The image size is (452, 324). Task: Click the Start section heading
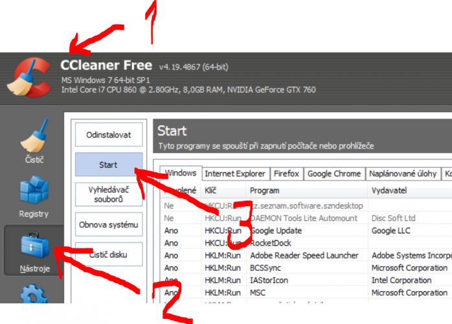pyautogui.click(x=172, y=131)
